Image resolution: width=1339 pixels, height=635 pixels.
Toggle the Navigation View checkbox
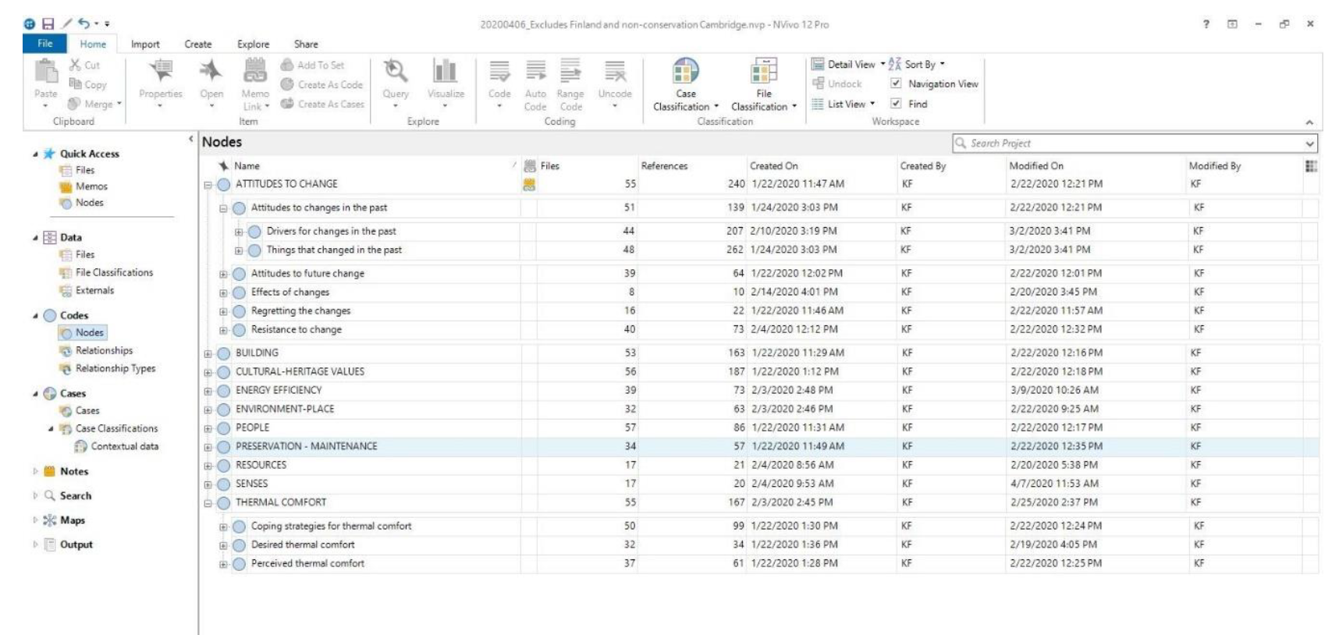[x=896, y=83]
